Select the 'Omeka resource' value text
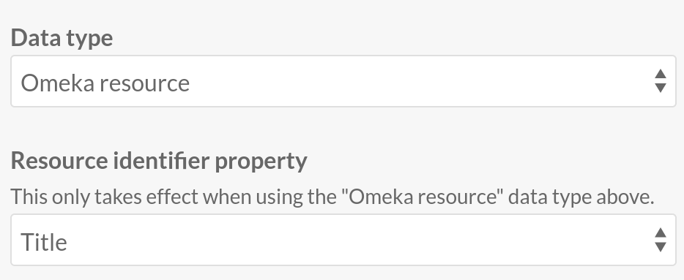Image resolution: width=684 pixels, height=280 pixels. click(105, 83)
